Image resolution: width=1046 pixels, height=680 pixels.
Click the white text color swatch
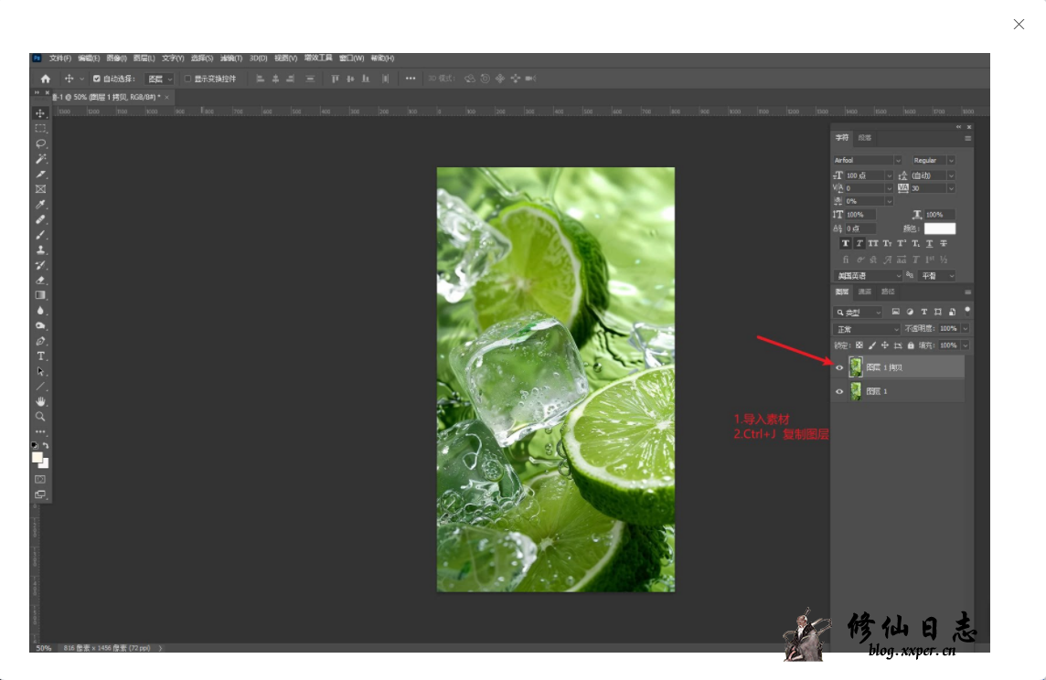tap(939, 228)
